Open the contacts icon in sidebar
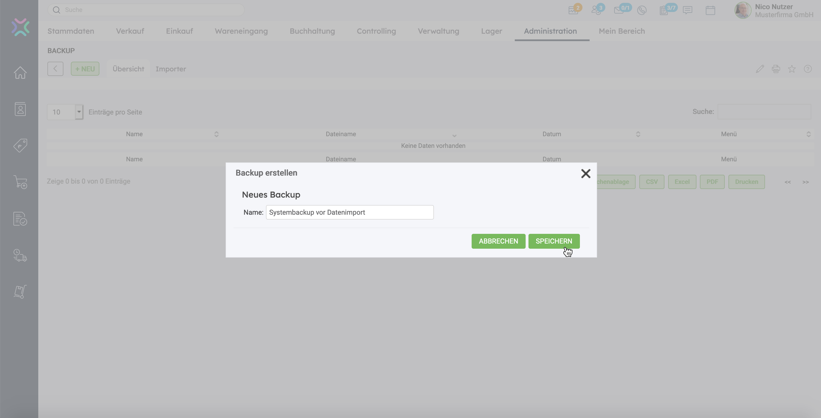The height and width of the screenshot is (418, 821). (20, 109)
